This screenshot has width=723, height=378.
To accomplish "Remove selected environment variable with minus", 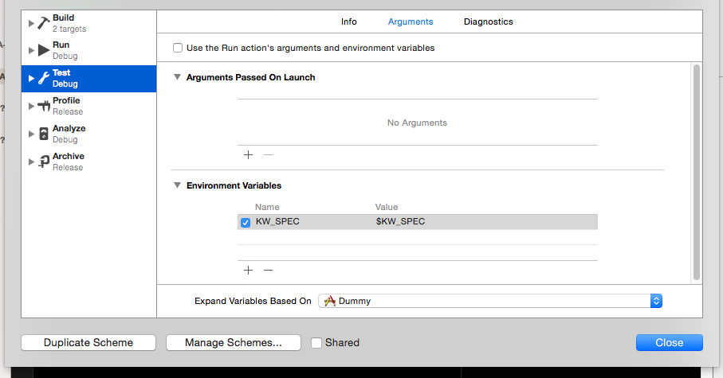I will 268,270.
